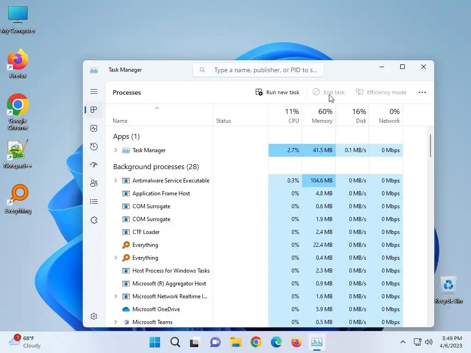The height and width of the screenshot is (353, 471).
Task: Click the volume tray icon
Action: coord(428,342)
